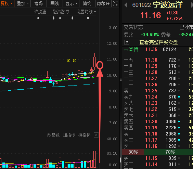Select the 十二 price 11.27
Viewport: 193px width, 169px height.
tap(151, 78)
